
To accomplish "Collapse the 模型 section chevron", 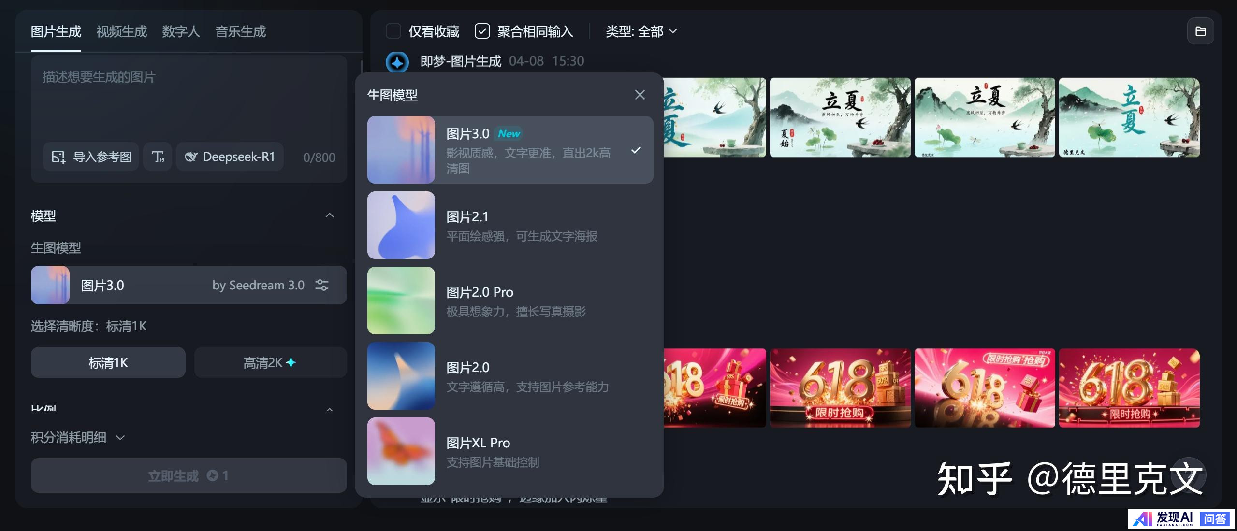I will 330,215.
